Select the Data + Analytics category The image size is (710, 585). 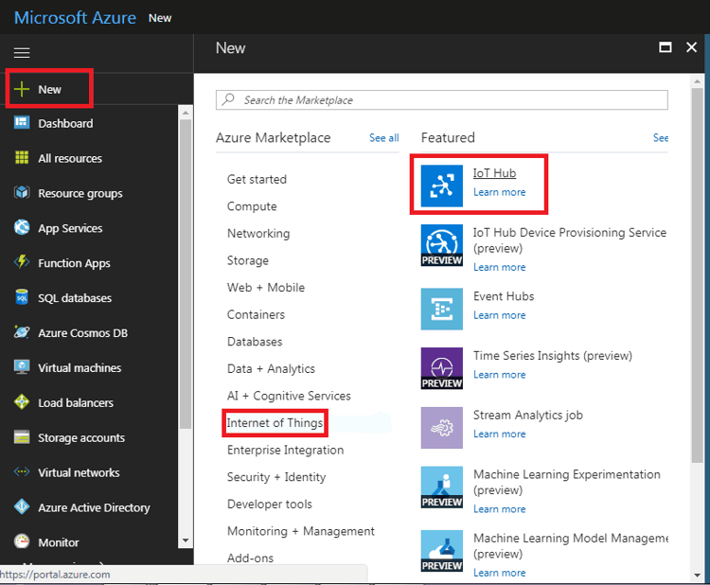click(x=271, y=369)
